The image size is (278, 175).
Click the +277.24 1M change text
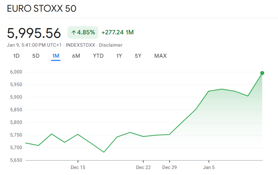tap(118, 32)
